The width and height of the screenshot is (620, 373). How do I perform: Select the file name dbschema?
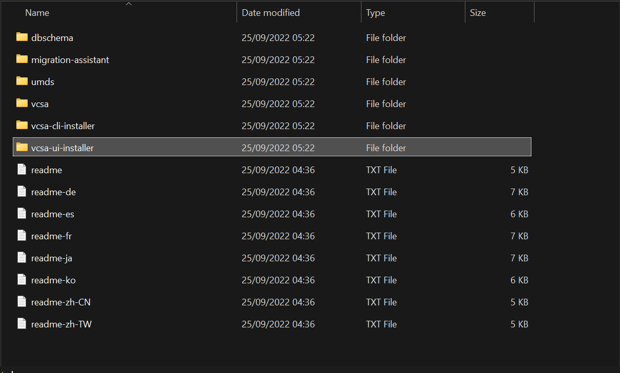pos(52,38)
